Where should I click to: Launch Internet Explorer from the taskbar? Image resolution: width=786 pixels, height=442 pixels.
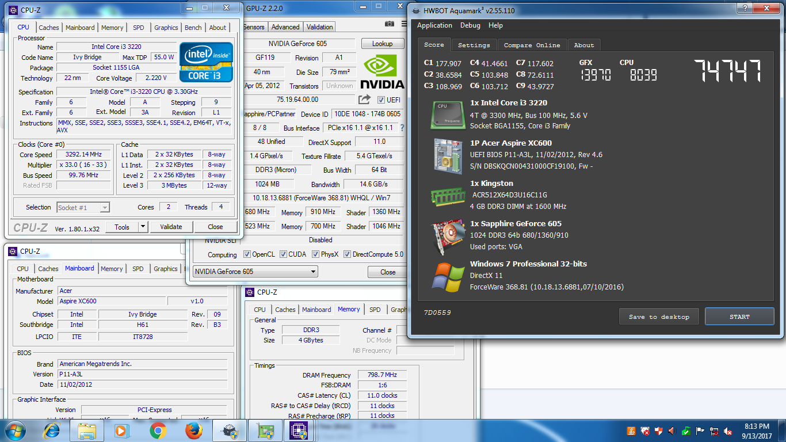(x=52, y=430)
